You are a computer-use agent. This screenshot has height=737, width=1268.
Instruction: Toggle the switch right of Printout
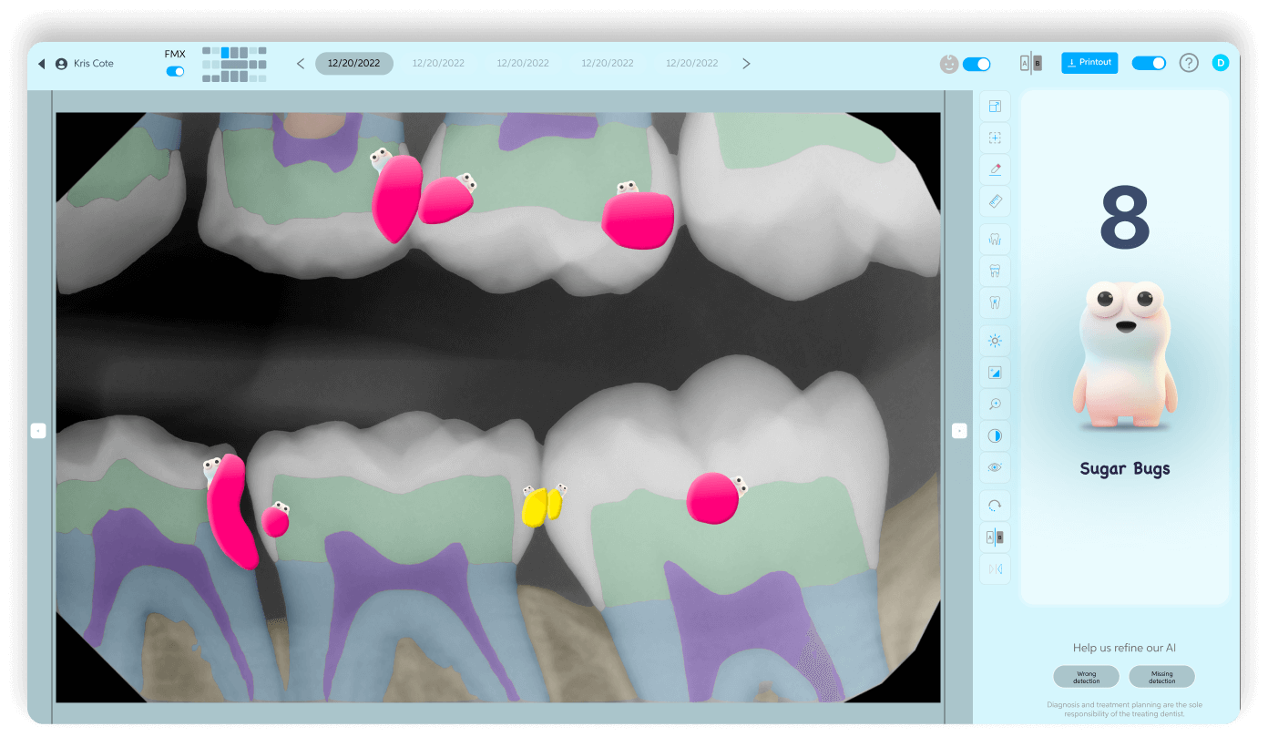(x=1149, y=63)
